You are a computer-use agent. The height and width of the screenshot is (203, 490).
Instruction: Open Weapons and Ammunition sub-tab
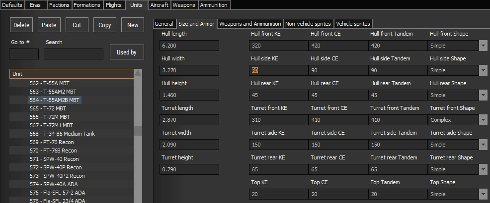[x=250, y=24]
